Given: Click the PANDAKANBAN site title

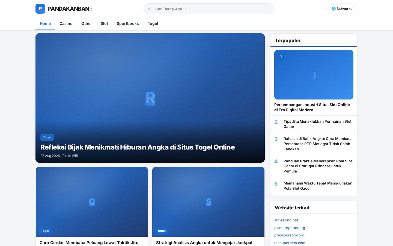Looking at the screenshot, I should point(70,9).
